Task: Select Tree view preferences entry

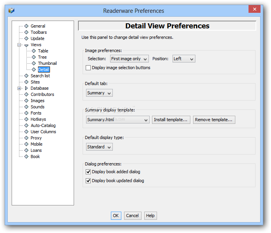Action: 42,57
